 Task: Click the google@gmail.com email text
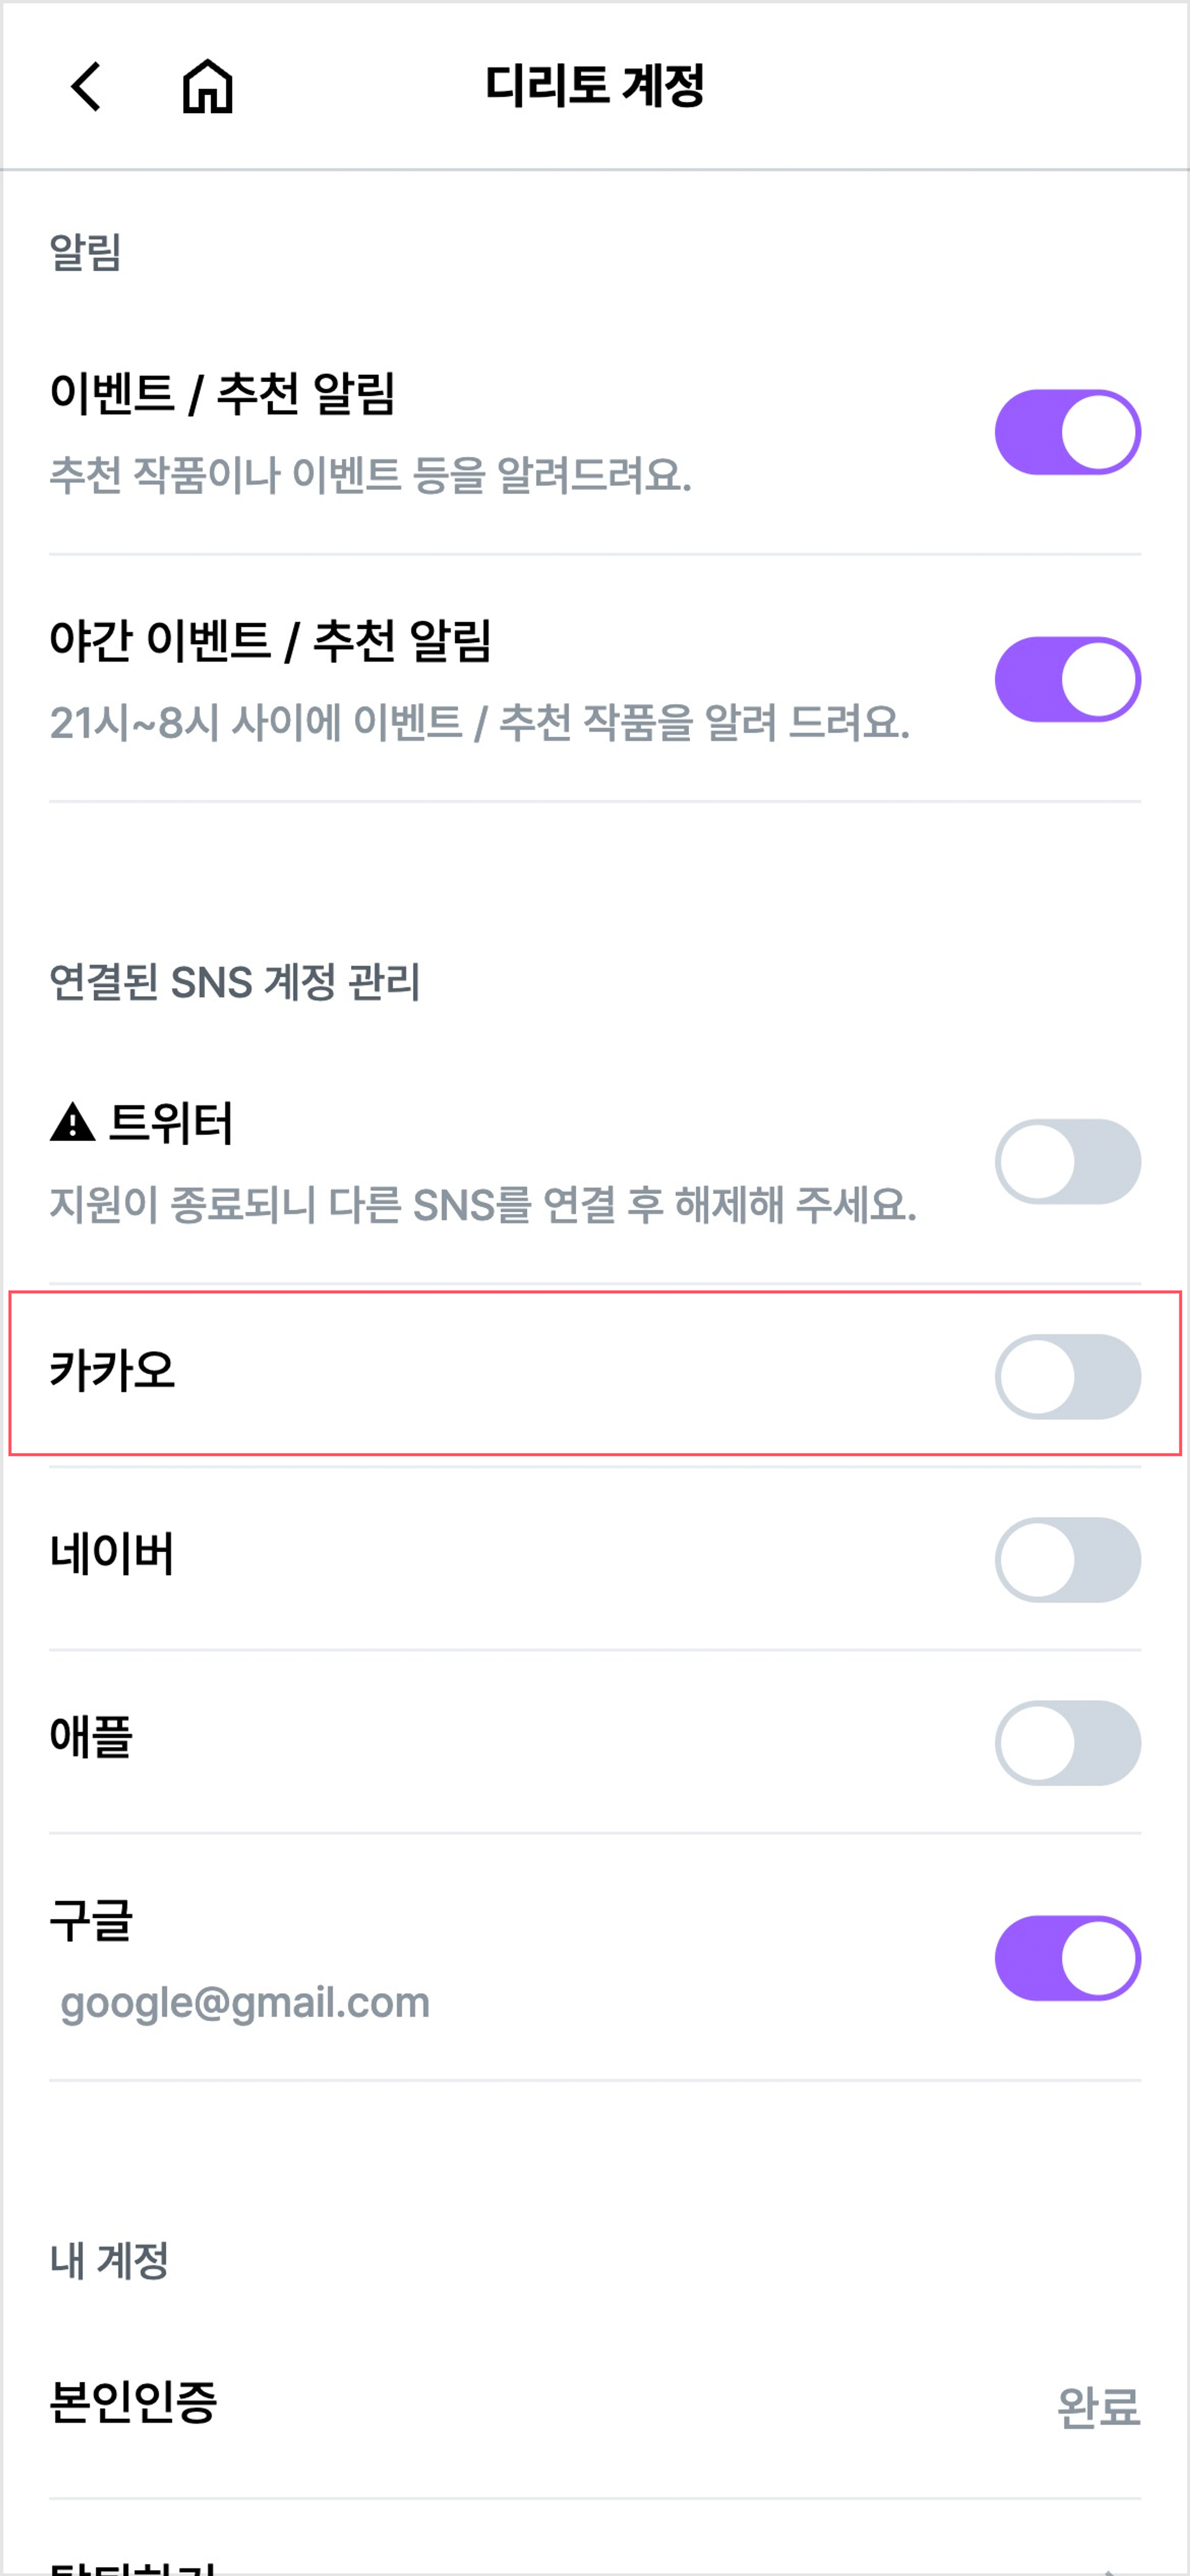(245, 2002)
